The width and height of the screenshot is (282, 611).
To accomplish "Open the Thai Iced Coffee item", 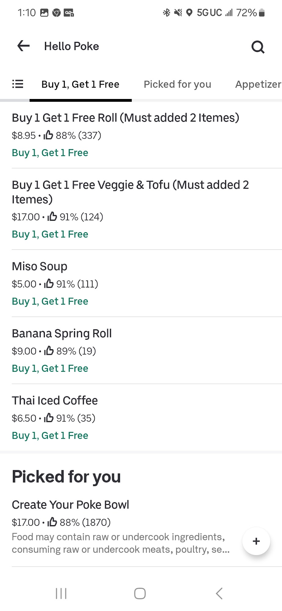I will tap(55, 401).
